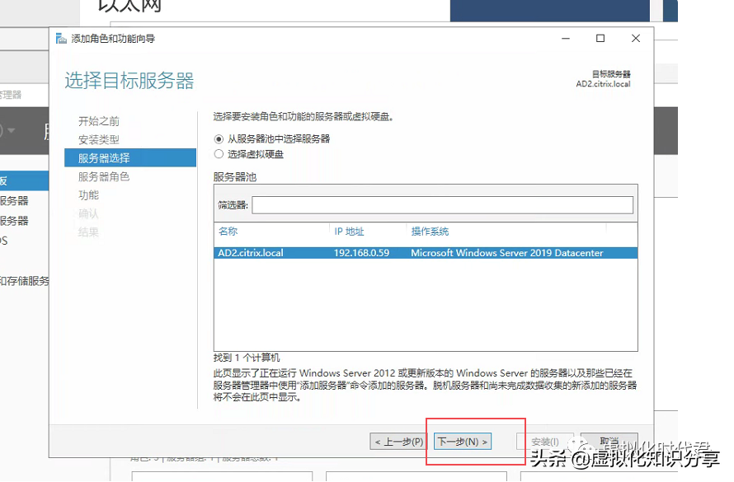Image resolution: width=734 pixels, height=482 pixels.
Task: Minimize the 添加角色和功能向导 window
Action: click(x=566, y=39)
